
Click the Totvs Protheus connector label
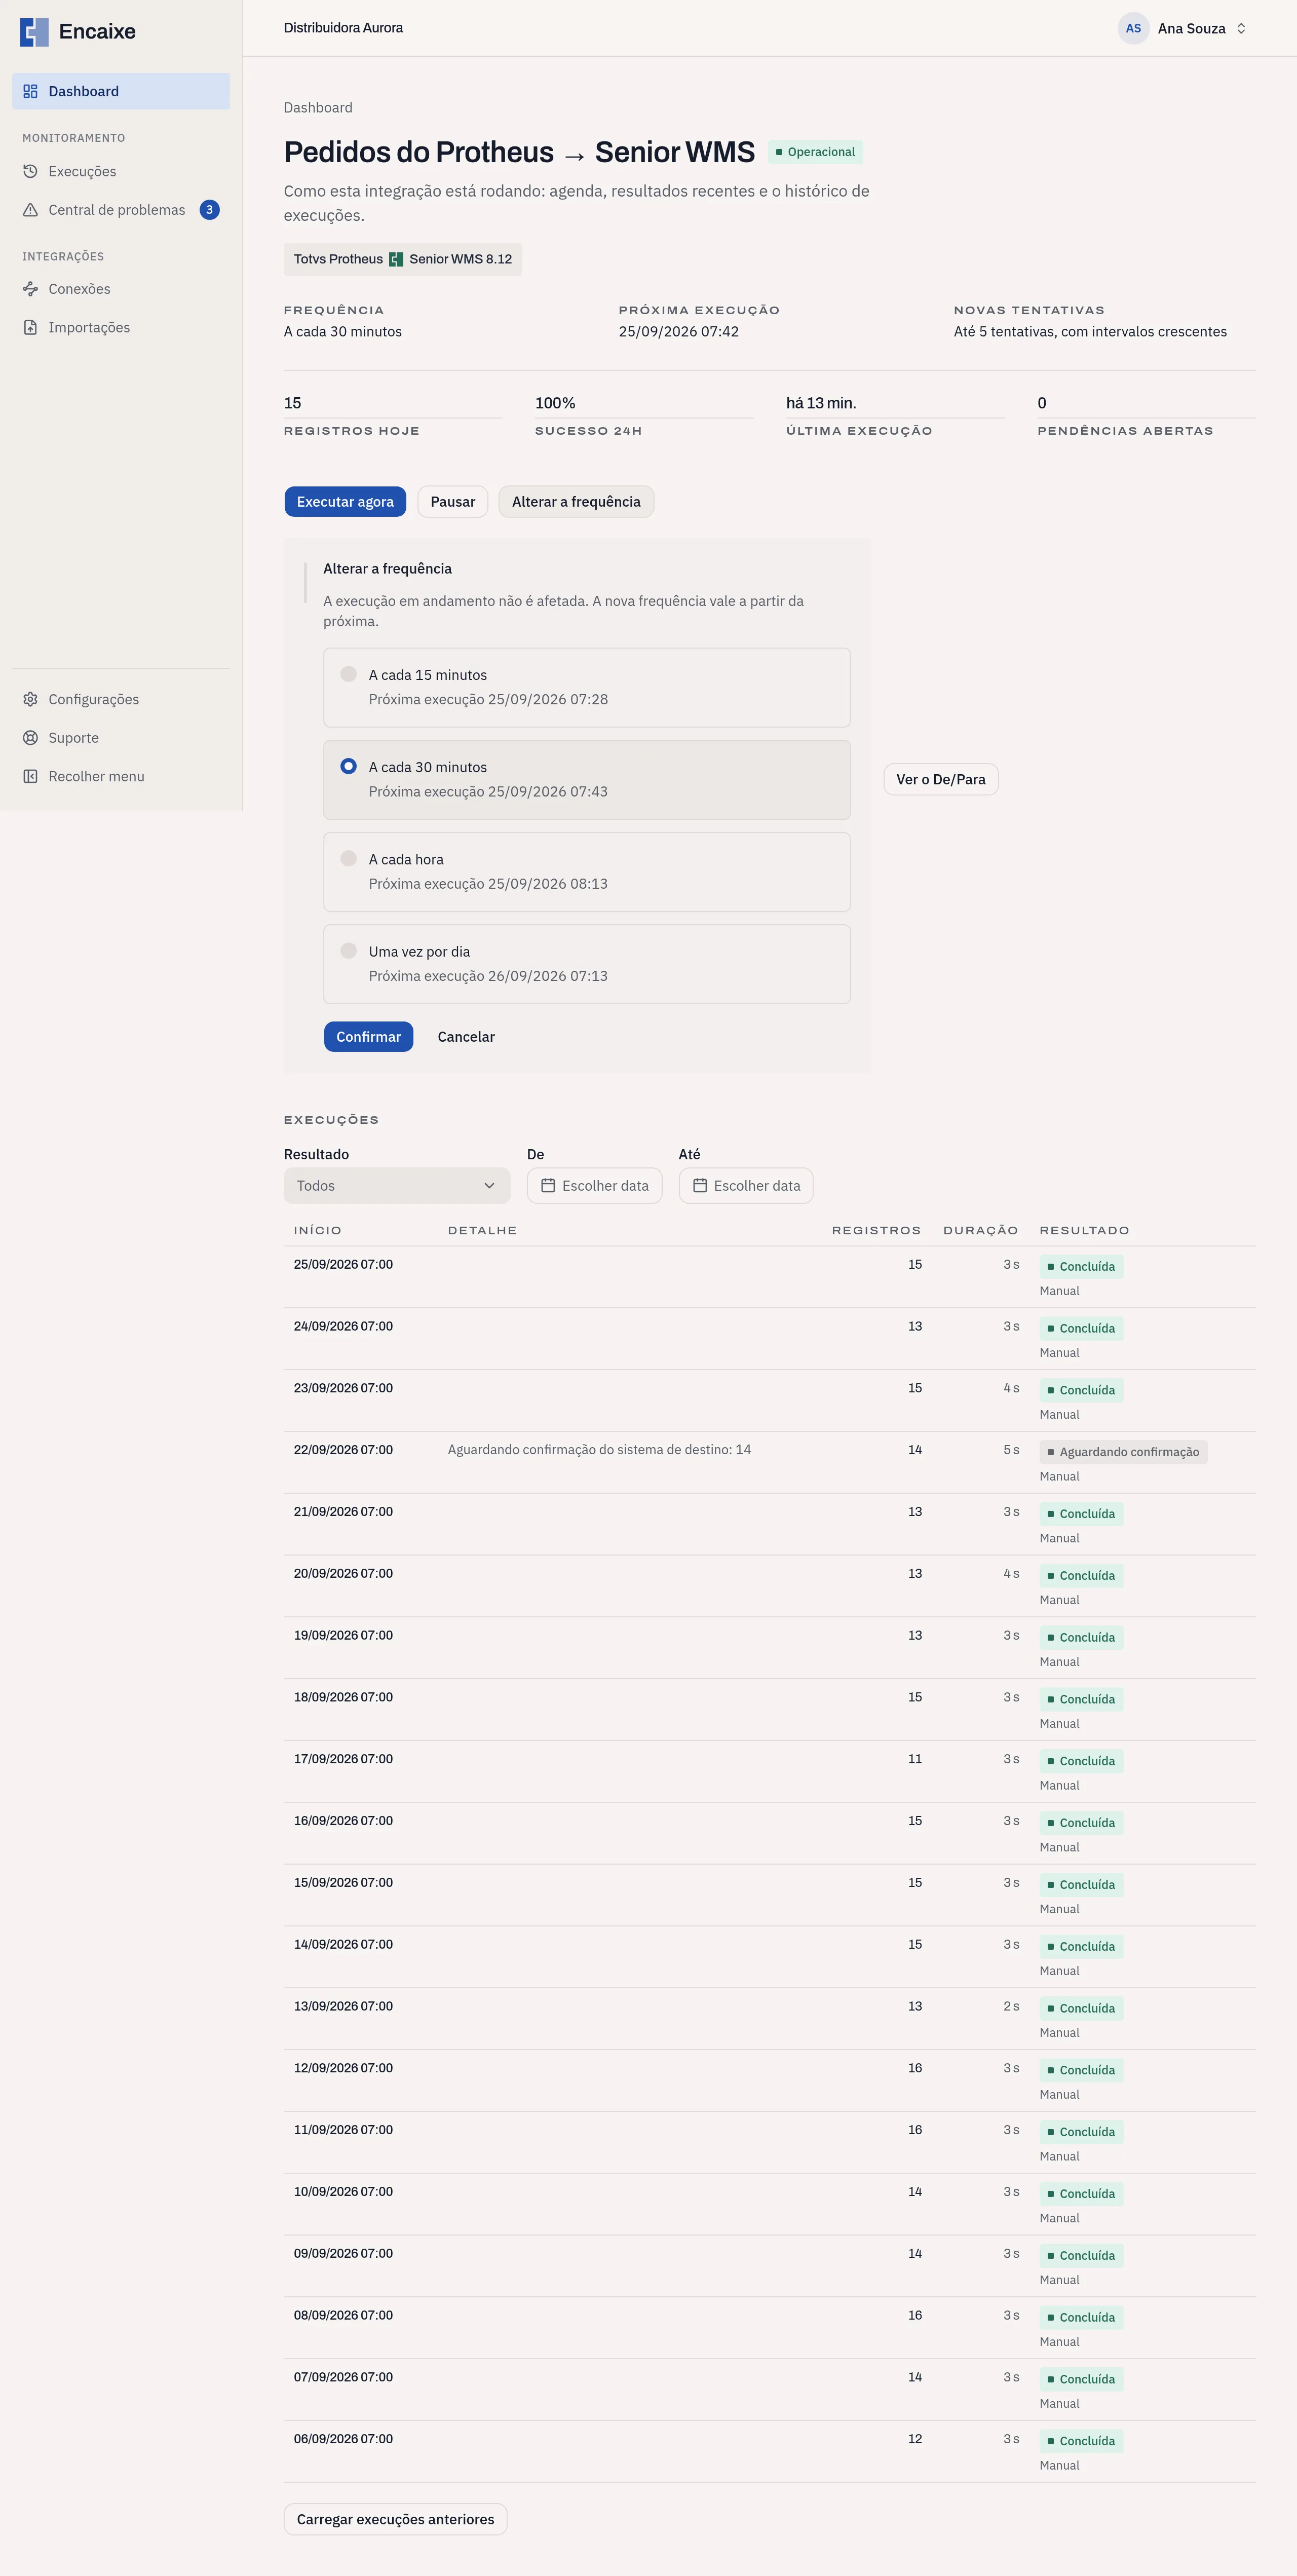tap(338, 259)
